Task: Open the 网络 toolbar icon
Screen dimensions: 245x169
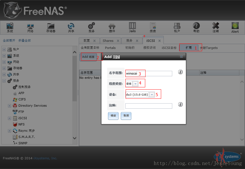Action: [x=30, y=28]
